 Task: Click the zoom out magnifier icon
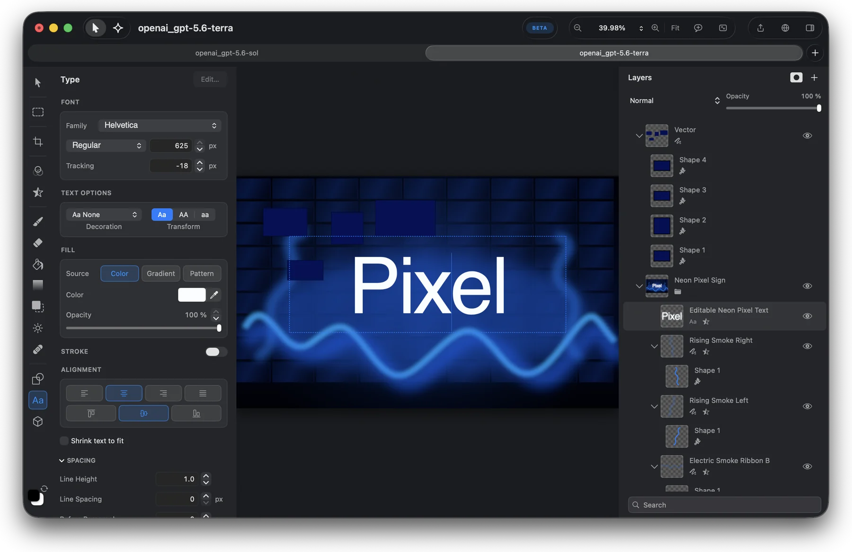point(577,28)
